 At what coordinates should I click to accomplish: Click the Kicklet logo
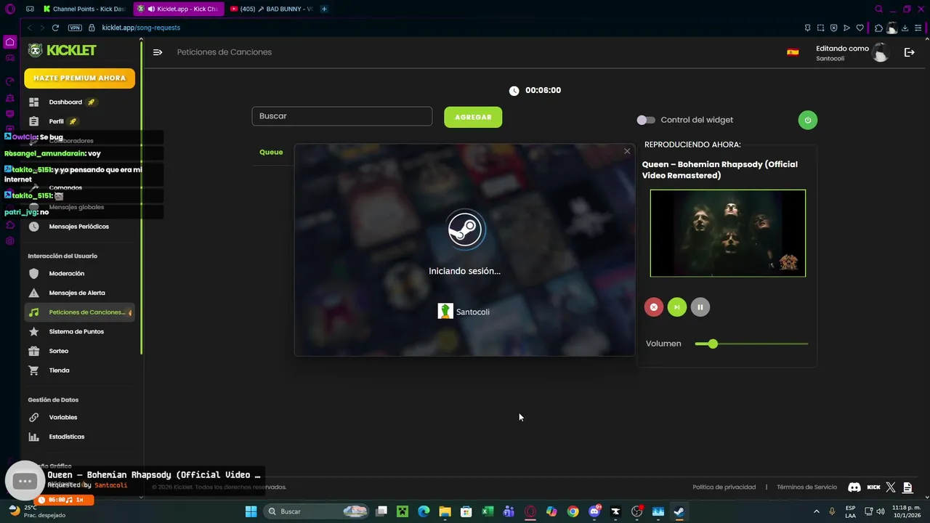62,50
